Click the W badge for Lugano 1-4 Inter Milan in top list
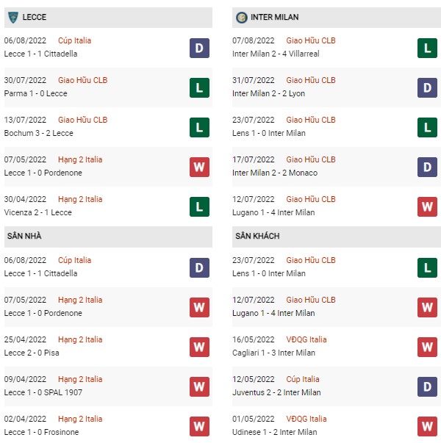This screenshot has height=443, width=441. pos(427,207)
